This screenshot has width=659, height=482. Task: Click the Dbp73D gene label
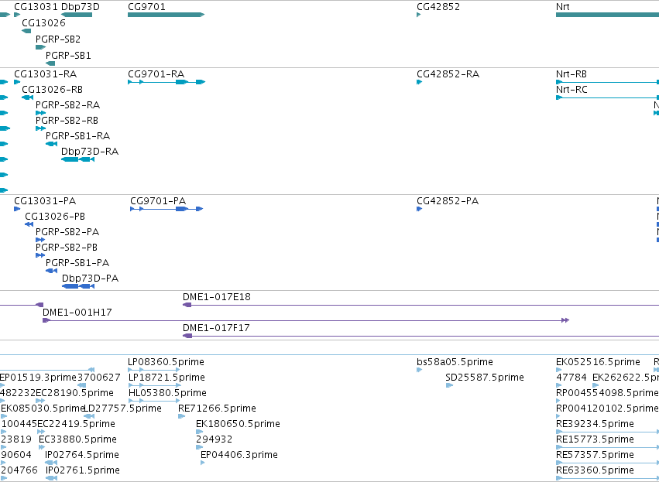pos(81,7)
